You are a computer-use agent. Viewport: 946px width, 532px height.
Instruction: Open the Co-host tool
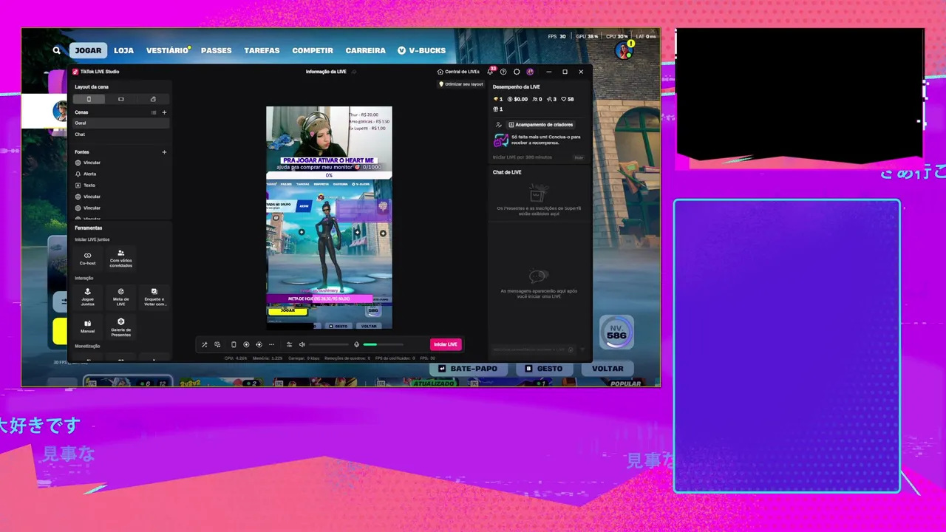(x=88, y=259)
